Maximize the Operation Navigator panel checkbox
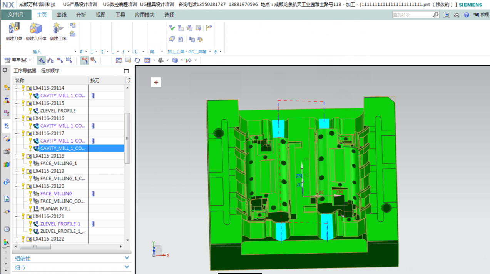This screenshot has width=490, height=274. [126, 71]
